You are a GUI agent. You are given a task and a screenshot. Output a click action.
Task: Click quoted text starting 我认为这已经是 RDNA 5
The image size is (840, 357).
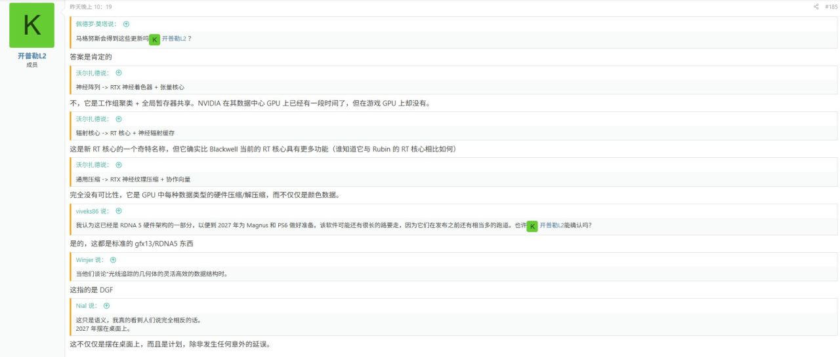point(301,225)
